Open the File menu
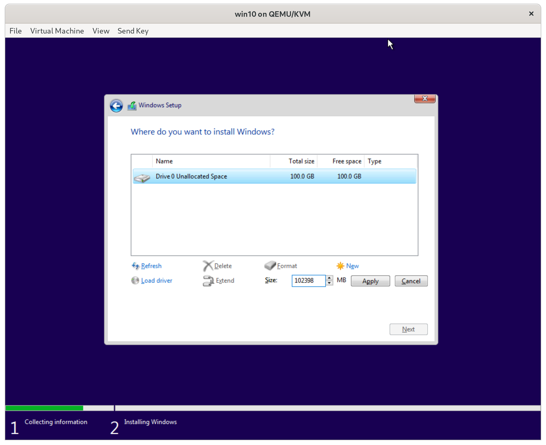 (15, 31)
